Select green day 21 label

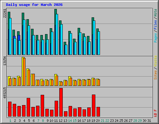click(102, 121)
